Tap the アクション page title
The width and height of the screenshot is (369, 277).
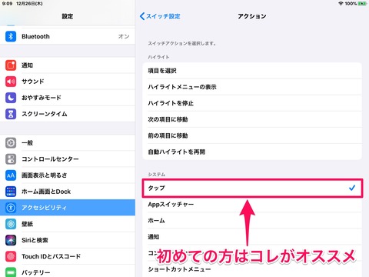point(252,16)
